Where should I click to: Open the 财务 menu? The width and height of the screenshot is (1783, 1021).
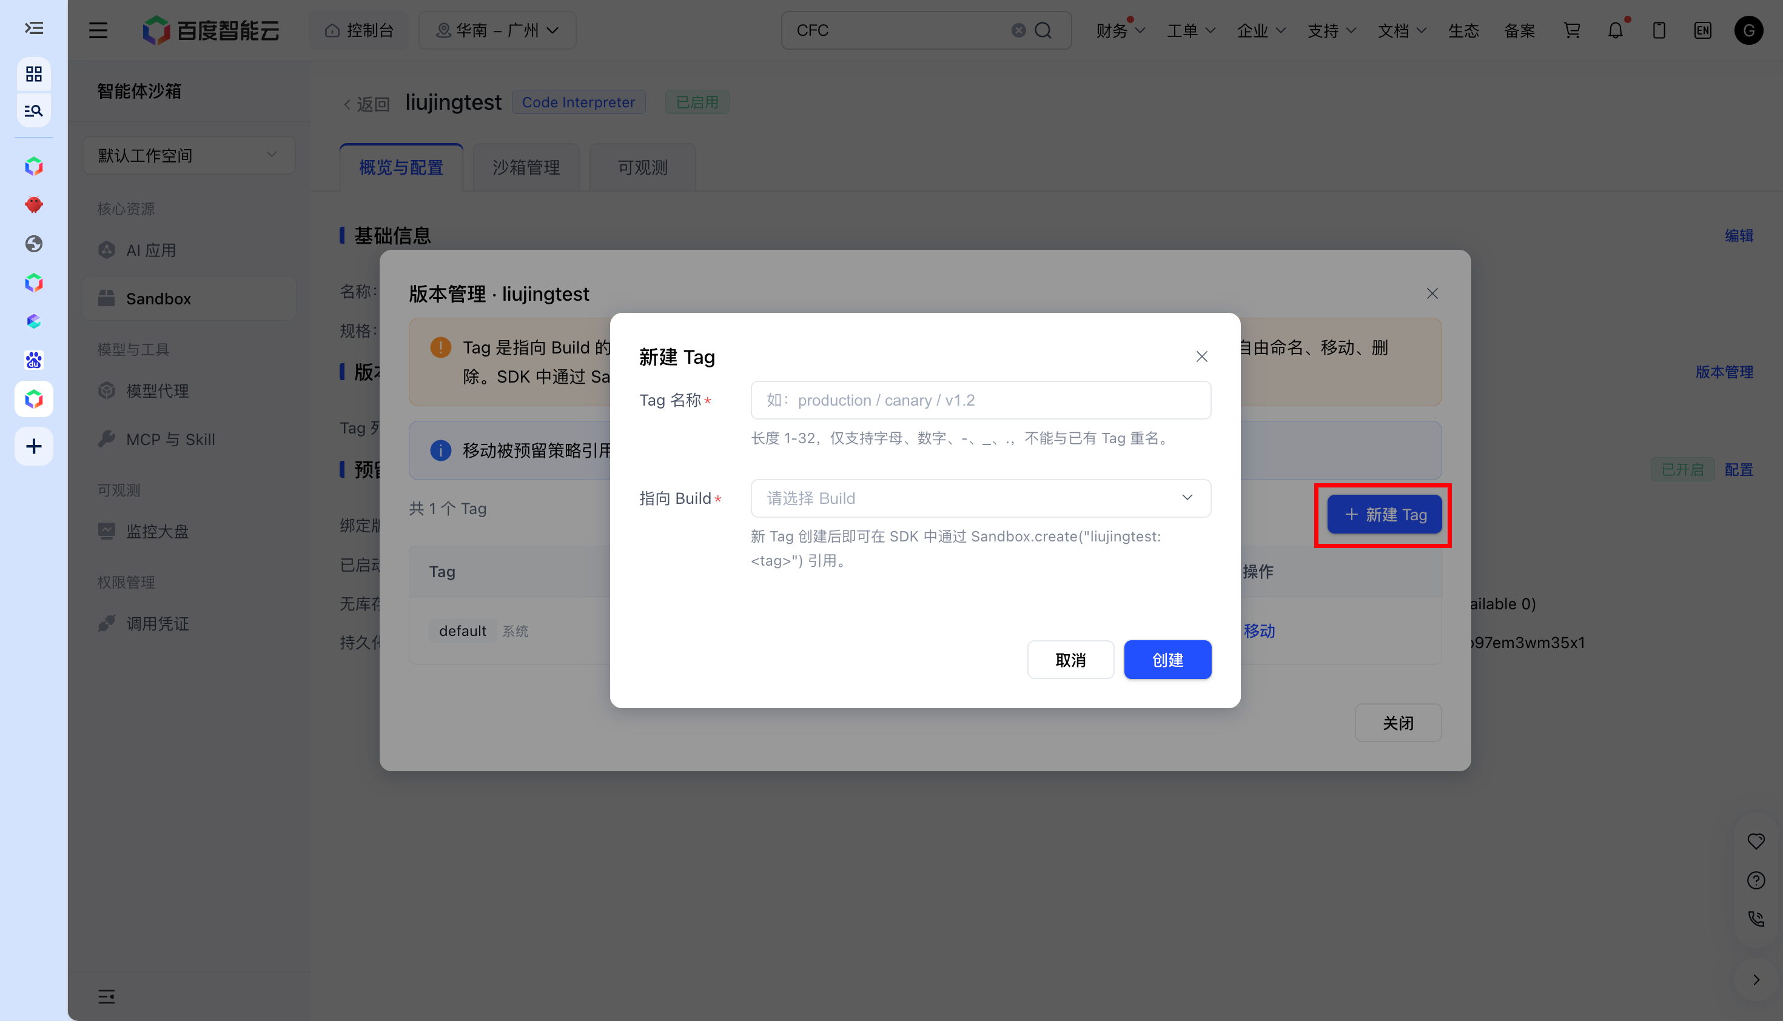point(1120,30)
